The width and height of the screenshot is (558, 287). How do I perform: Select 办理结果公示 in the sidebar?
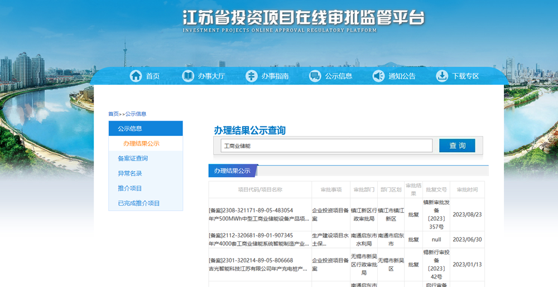(141, 144)
